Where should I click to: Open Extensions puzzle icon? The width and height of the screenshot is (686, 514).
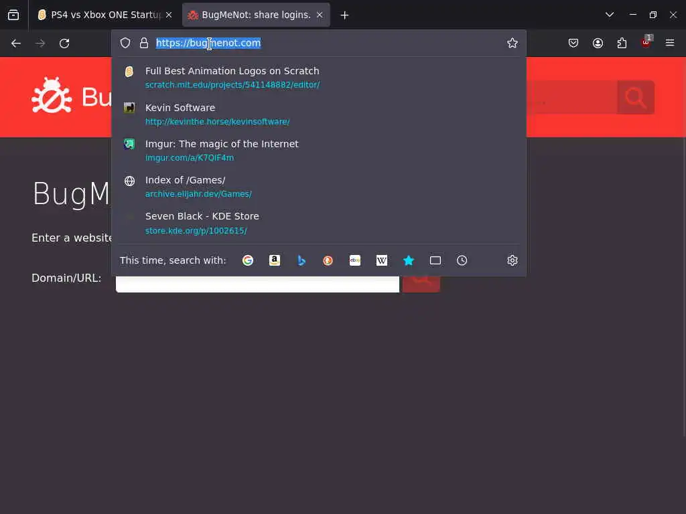click(622, 43)
